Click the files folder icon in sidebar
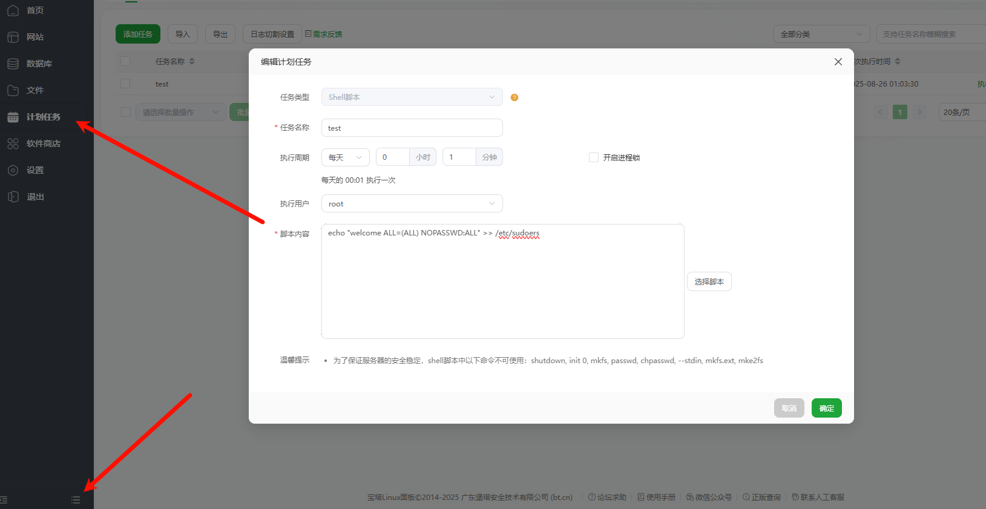This screenshot has height=509, width=986. [13, 90]
